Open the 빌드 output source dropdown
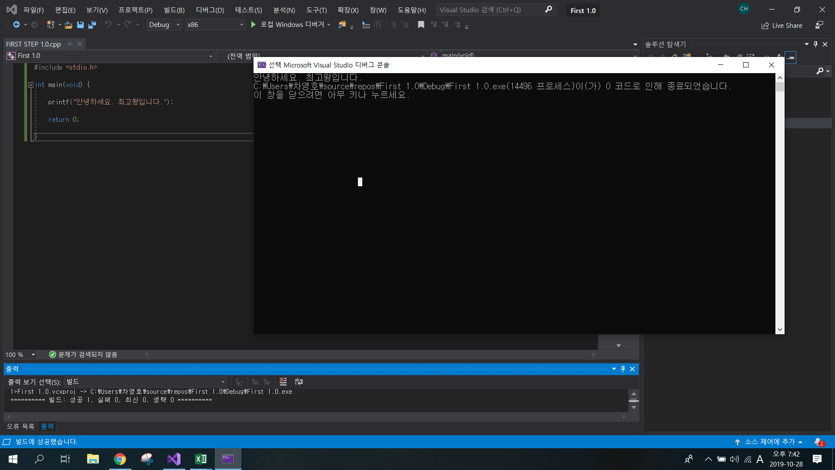This screenshot has width=835, height=470. (x=146, y=382)
